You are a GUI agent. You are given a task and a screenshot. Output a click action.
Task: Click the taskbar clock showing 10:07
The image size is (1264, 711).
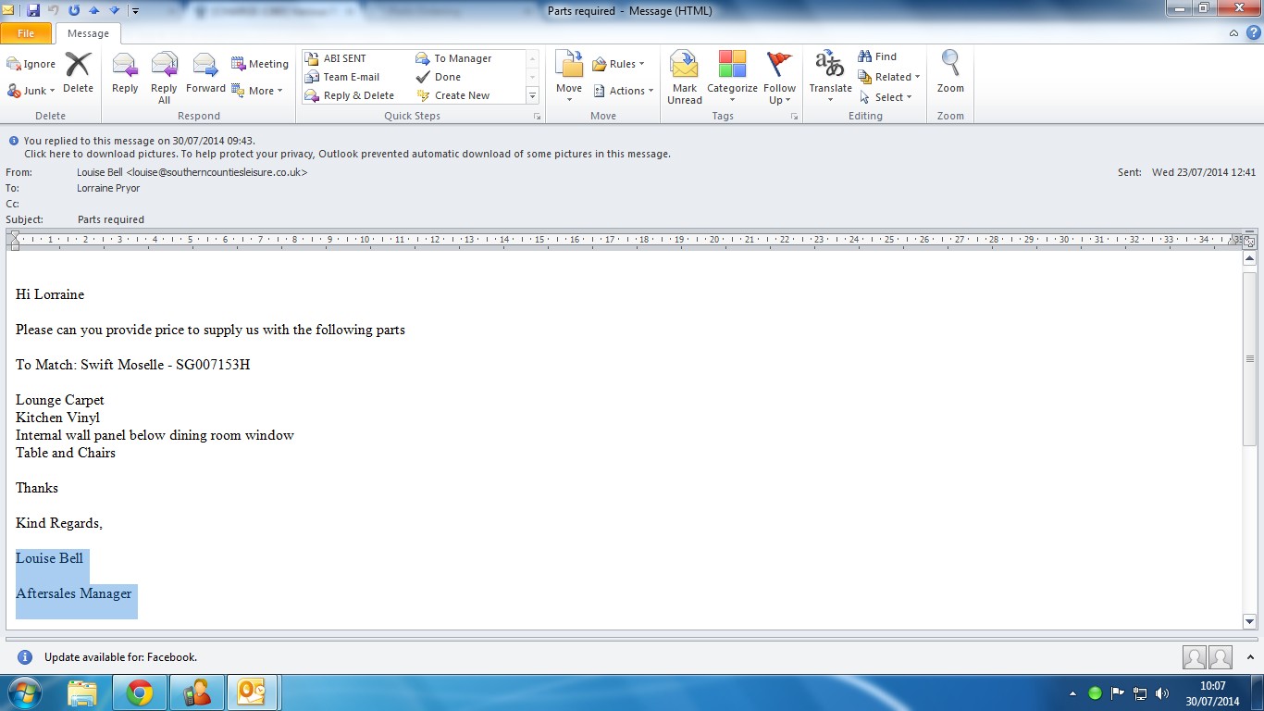(x=1213, y=692)
